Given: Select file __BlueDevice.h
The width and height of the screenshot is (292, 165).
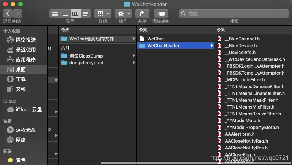Looking at the screenshot, I should (x=240, y=46).
